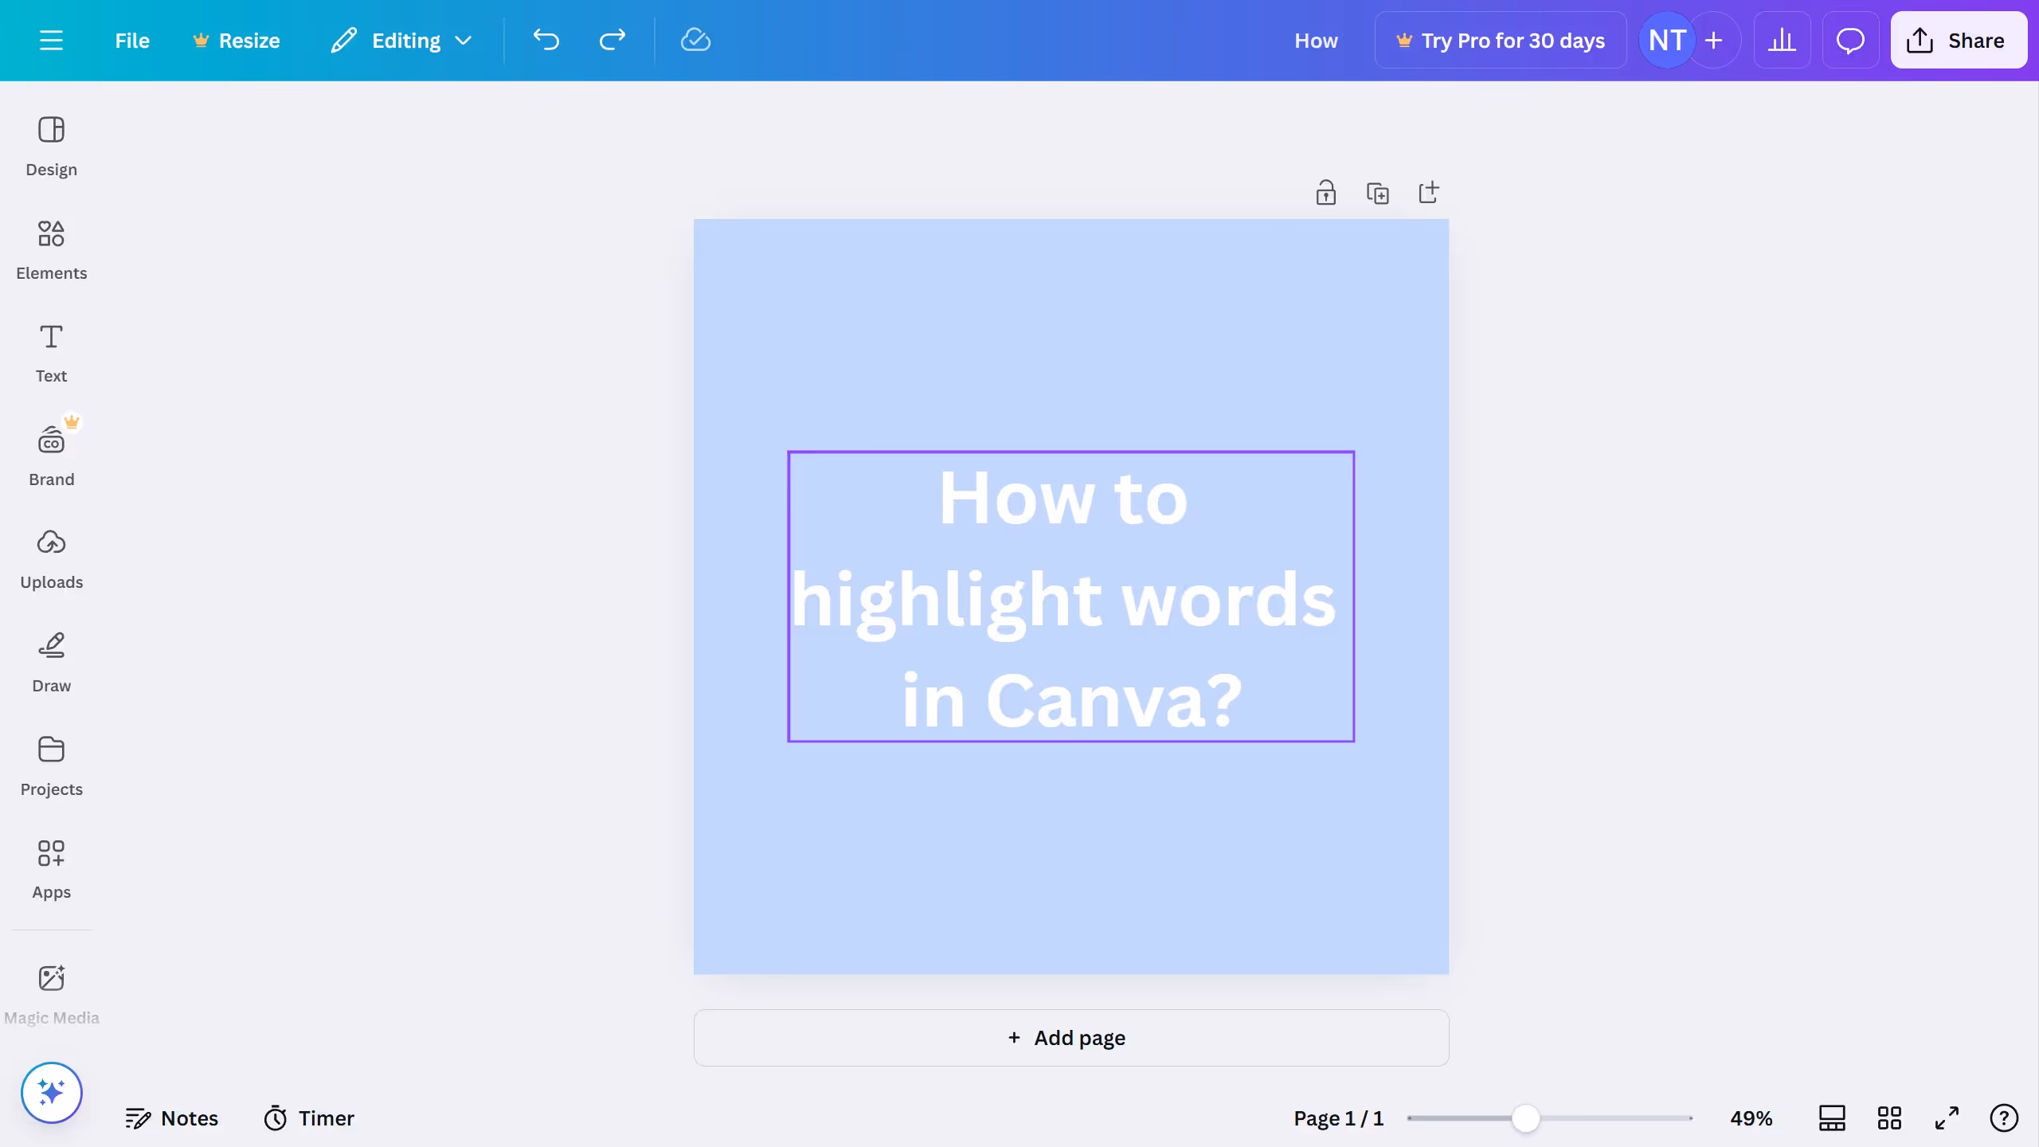Viewport: 2039px width, 1147px height.
Task: Open the Editing mode dropdown
Action: pyautogui.click(x=402, y=40)
